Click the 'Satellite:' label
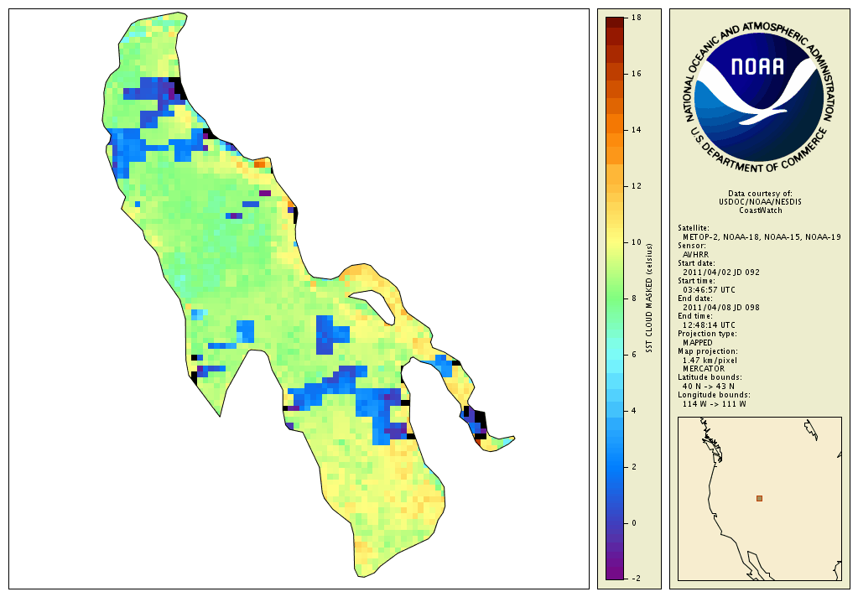The width and height of the screenshot is (858, 597). 694,228
